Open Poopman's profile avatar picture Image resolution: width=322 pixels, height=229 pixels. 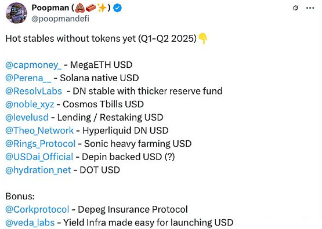coord(16,13)
